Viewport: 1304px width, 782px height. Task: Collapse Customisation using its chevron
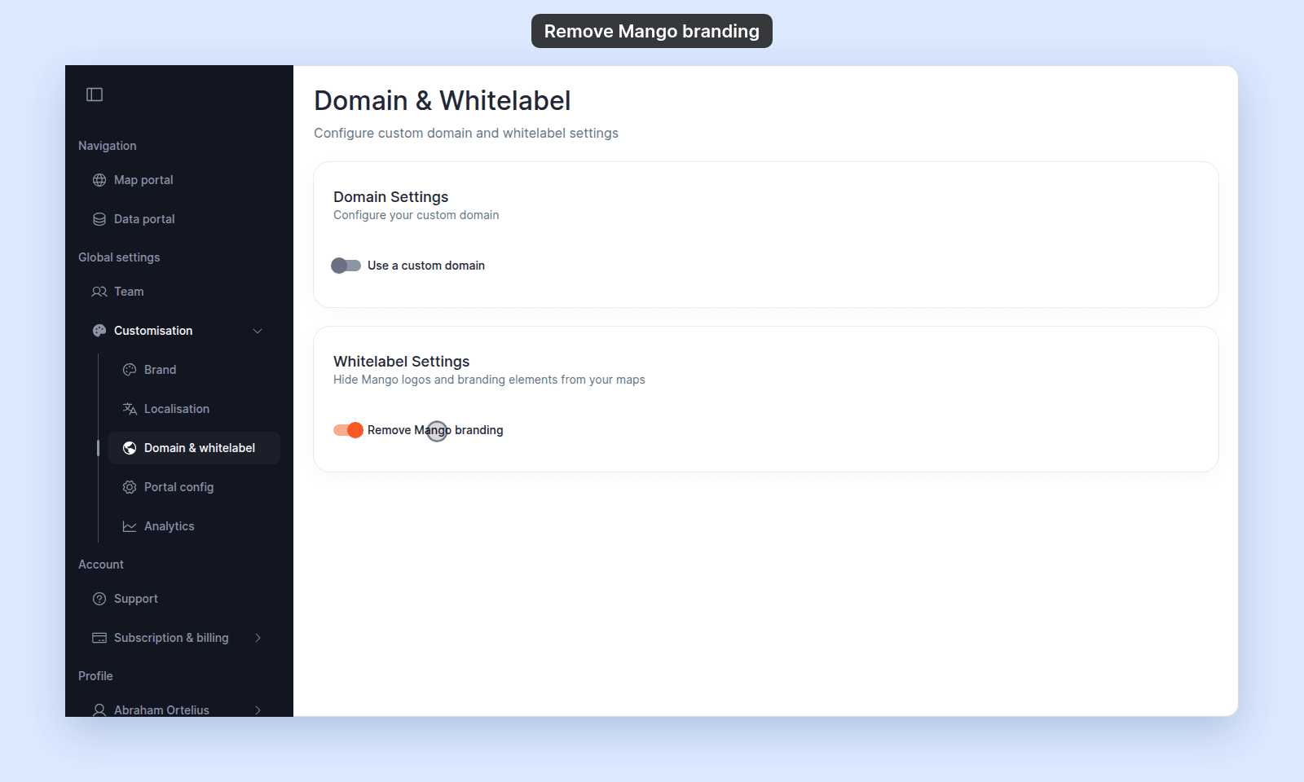pyautogui.click(x=258, y=331)
